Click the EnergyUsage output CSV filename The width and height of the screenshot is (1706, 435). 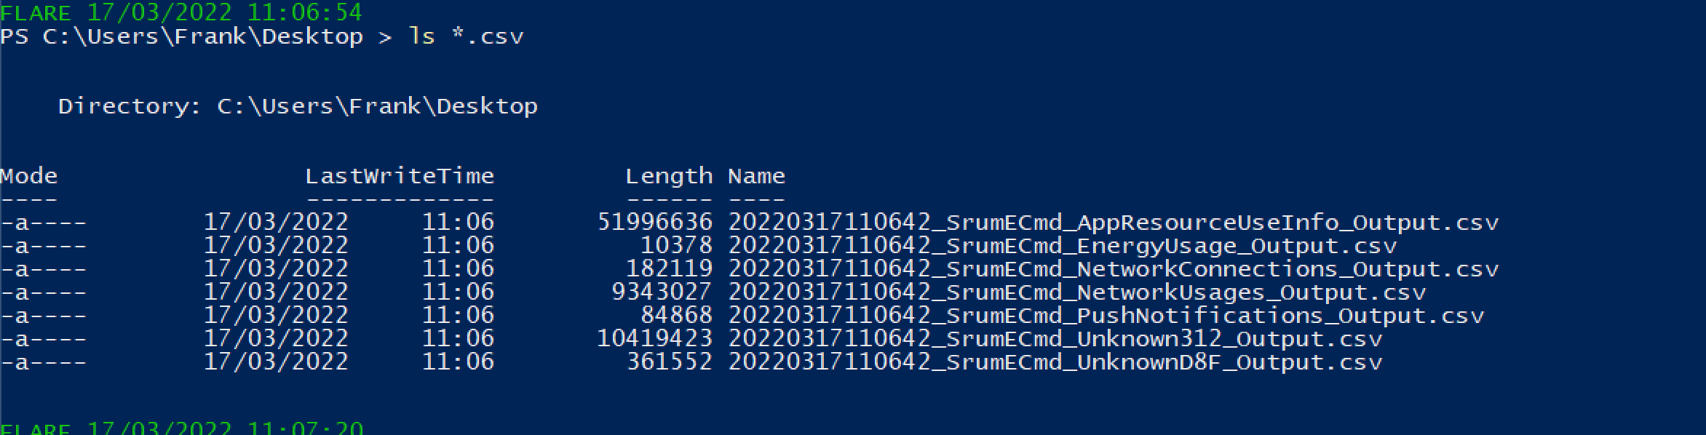coord(1062,245)
